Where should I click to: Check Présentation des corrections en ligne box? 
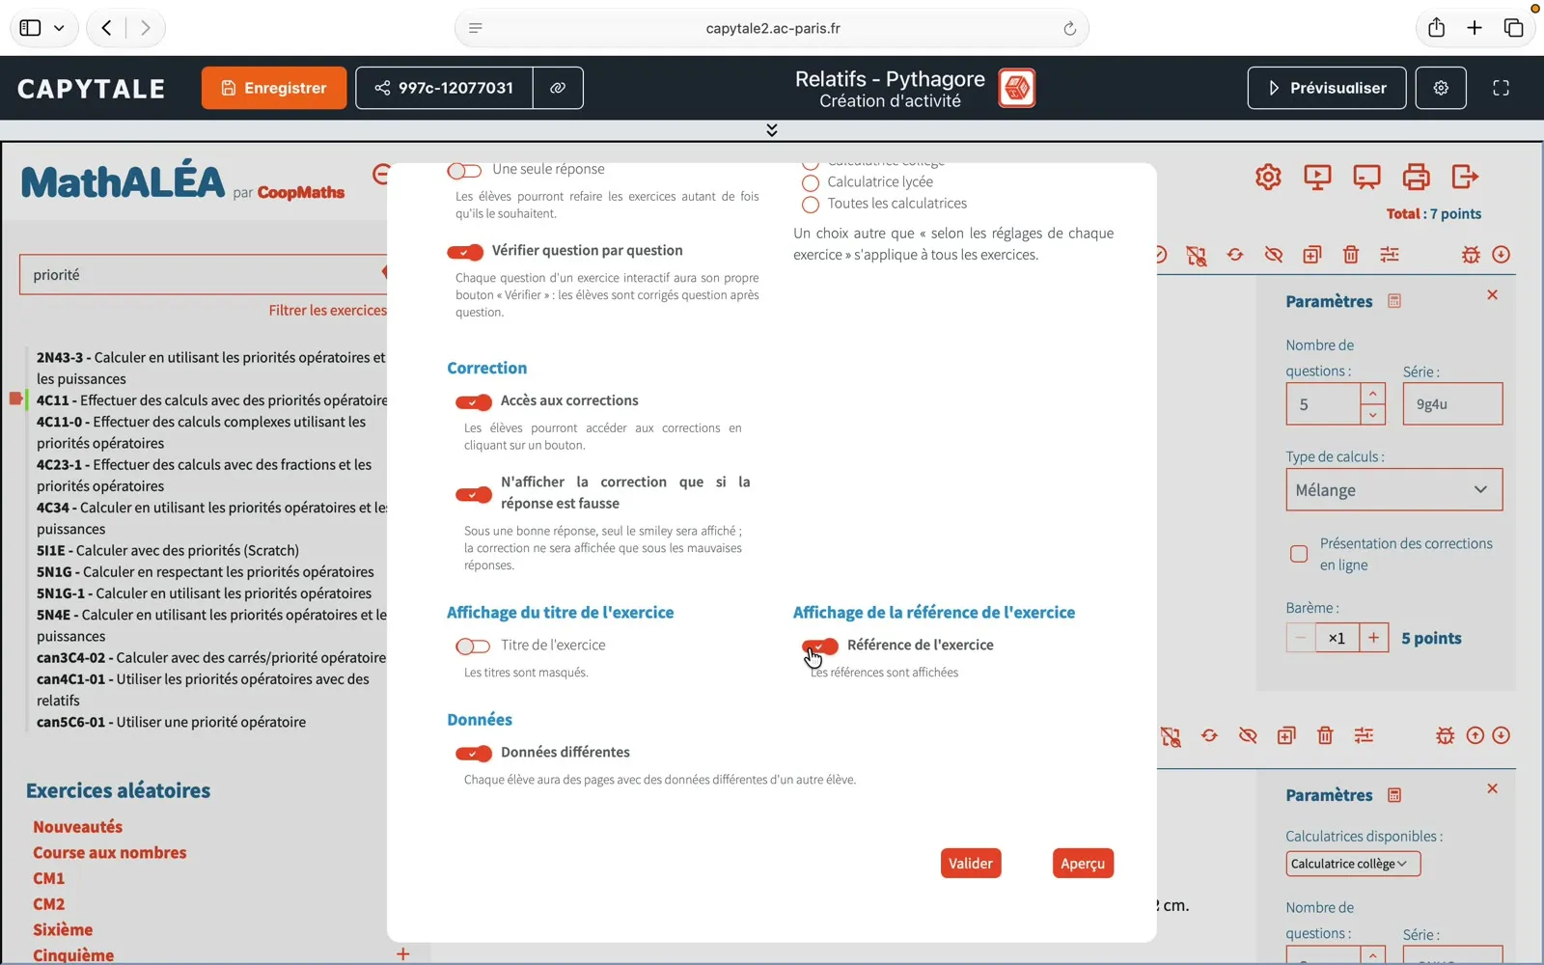tap(1299, 554)
